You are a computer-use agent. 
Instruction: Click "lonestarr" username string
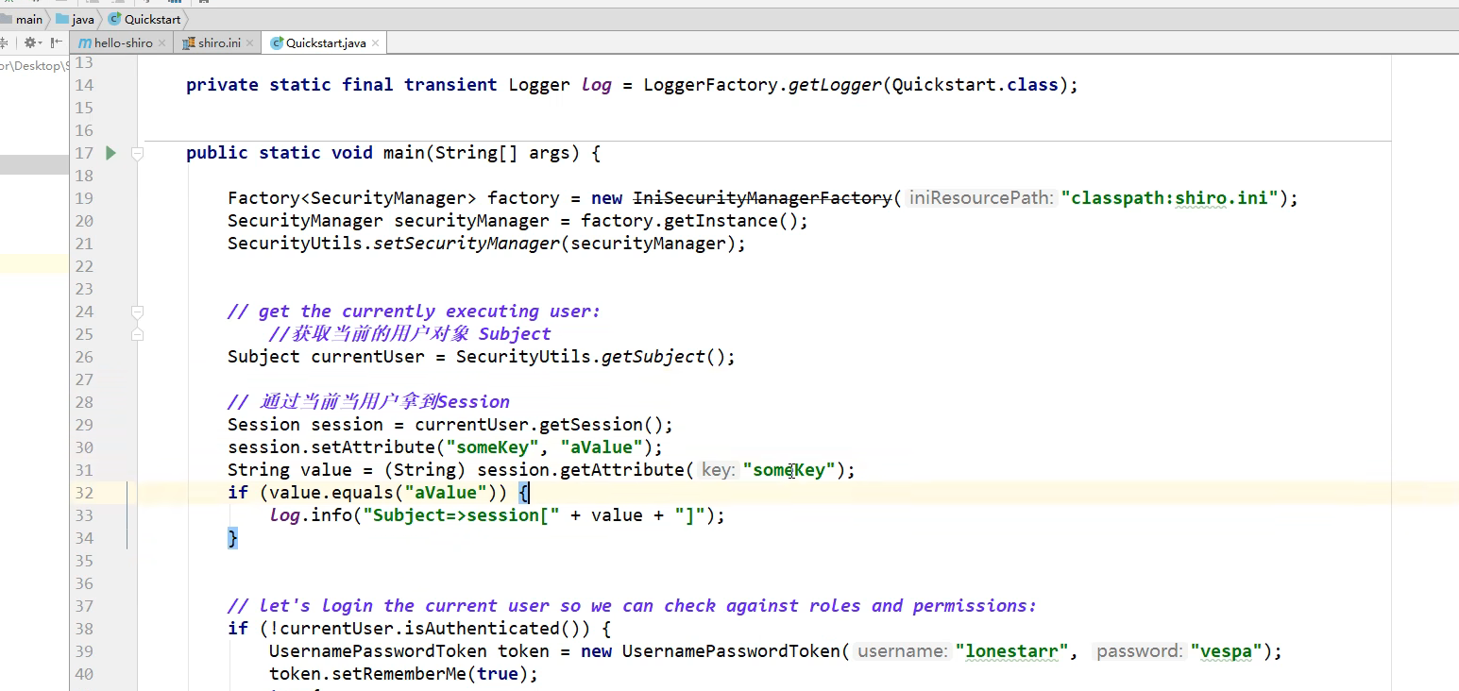coord(1011,651)
